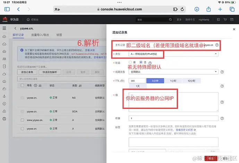Click the sidebar globe icon
Image resolution: width=239 pixels, height=163 pixels.
click(x=4, y=119)
